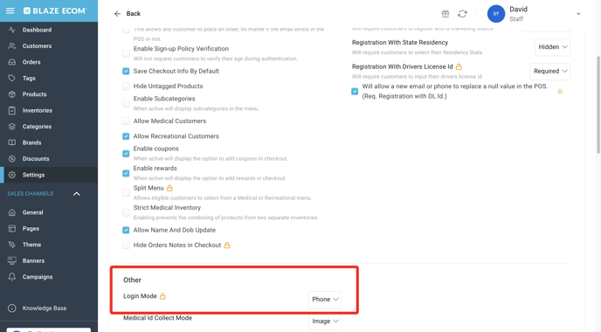The width and height of the screenshot is (601, 332).
Task: Enable the Hide Untagged Products checkbox
Action: click(126, 86)
